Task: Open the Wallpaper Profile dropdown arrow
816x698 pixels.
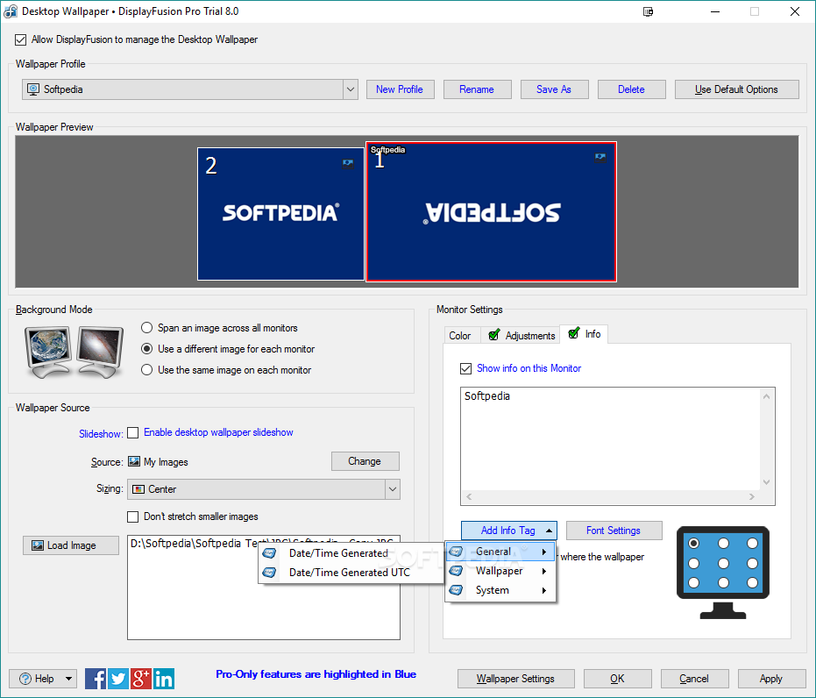Action: (351, 89)
